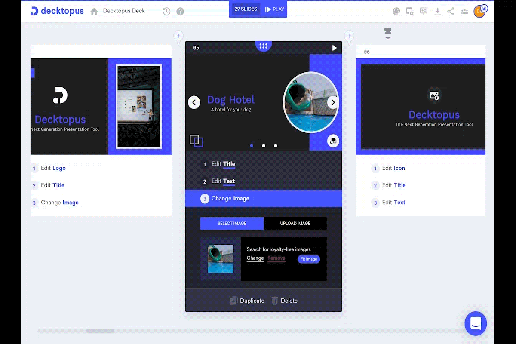Click the horizontal scrollbar at the bottom

(x=100, y=331)
